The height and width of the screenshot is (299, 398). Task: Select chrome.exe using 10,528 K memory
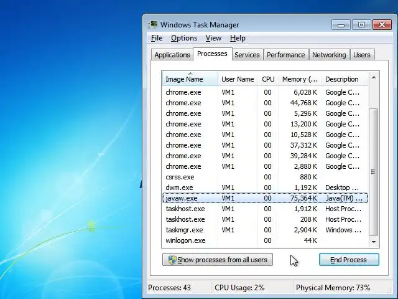point(265,135)
